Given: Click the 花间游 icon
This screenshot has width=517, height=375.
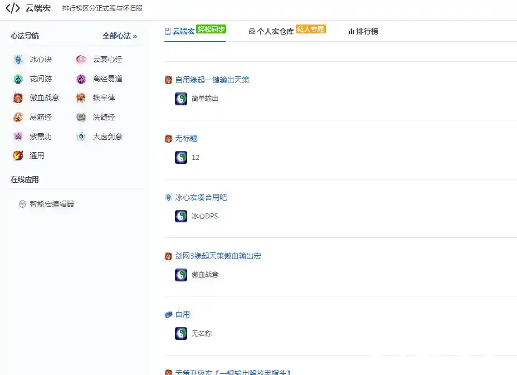Looking at the screenshot, I should (18, 79).
